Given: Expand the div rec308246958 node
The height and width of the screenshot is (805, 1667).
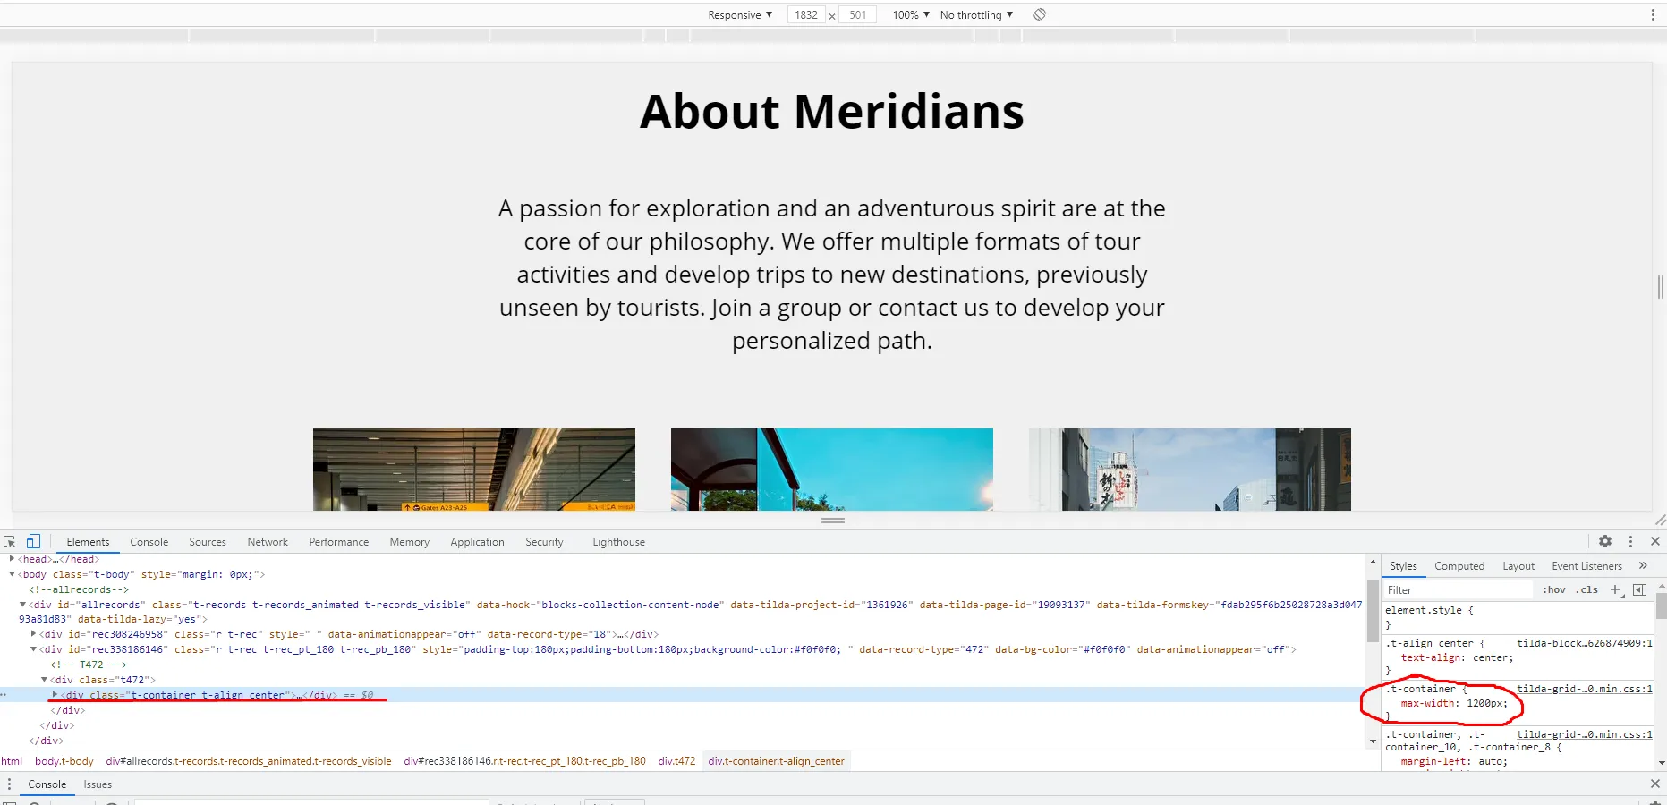Looking at the screenshot, I should pos(34,634).
